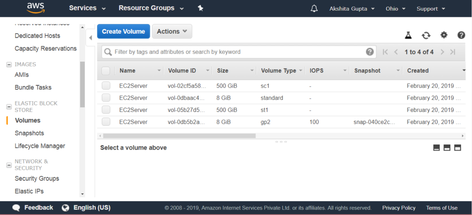
Task: Collapse the left navigation pane arrow
Action: pos(91,38)
